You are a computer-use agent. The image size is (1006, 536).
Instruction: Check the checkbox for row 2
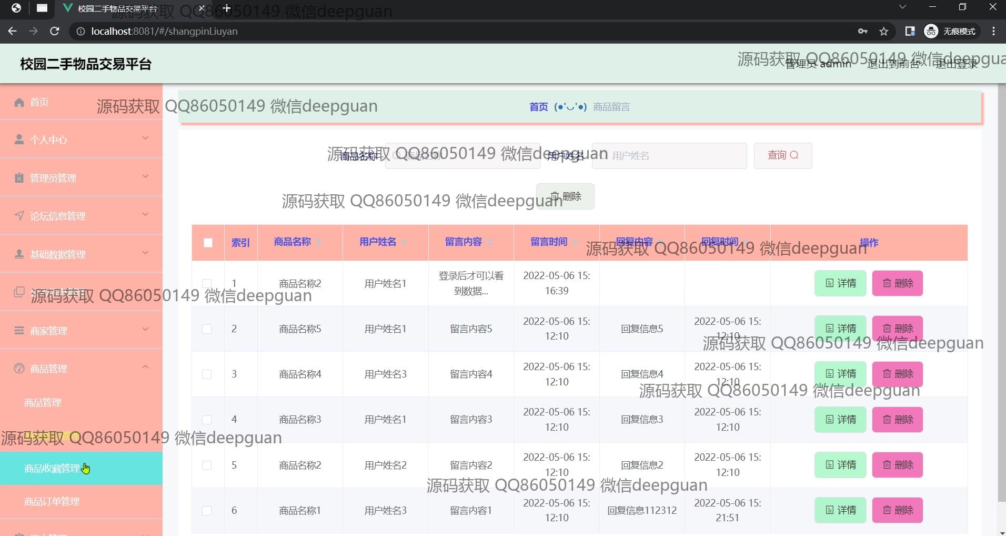(x=207, y=329)
